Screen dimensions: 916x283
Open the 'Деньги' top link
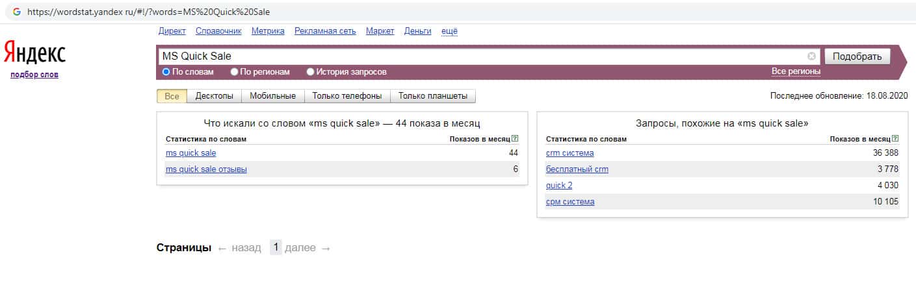coord(418,31)
